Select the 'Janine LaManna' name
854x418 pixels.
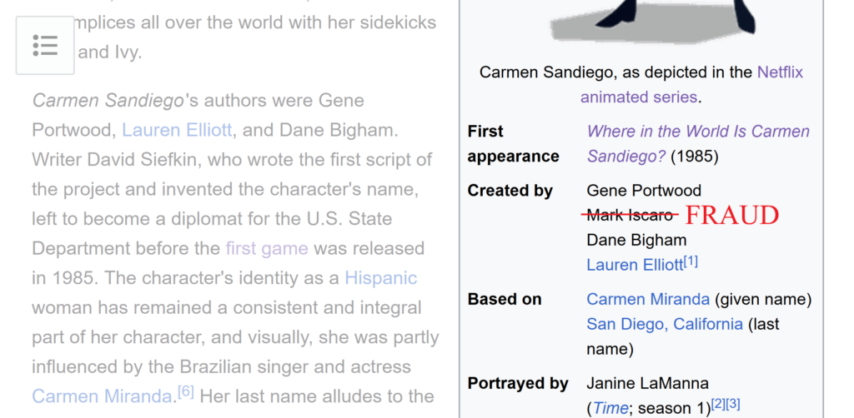647,383
